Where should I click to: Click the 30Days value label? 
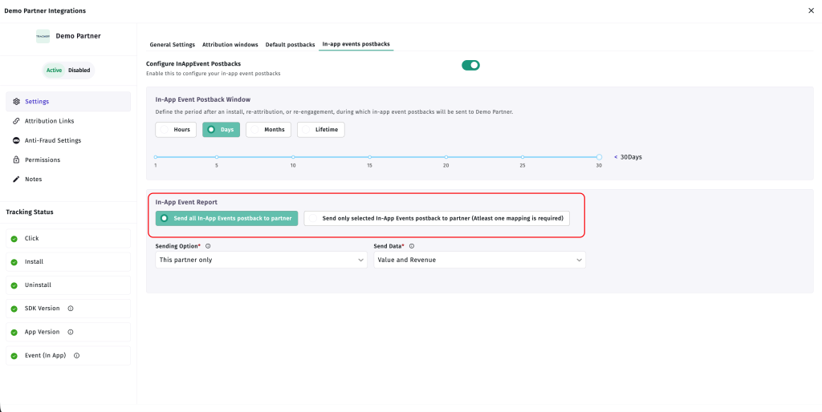click(x=631, y=157)
